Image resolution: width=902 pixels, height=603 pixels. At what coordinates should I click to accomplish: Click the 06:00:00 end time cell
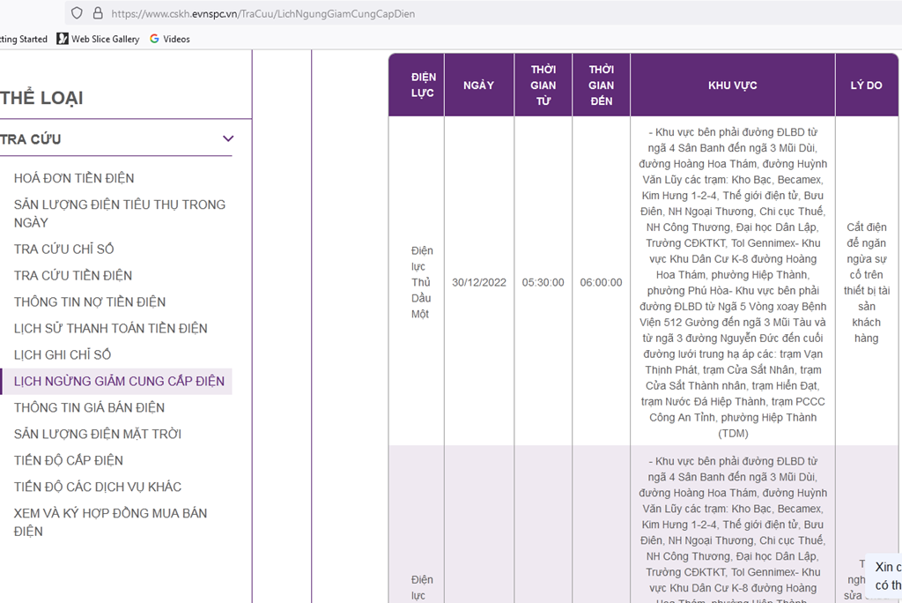(x=601, y=283)
